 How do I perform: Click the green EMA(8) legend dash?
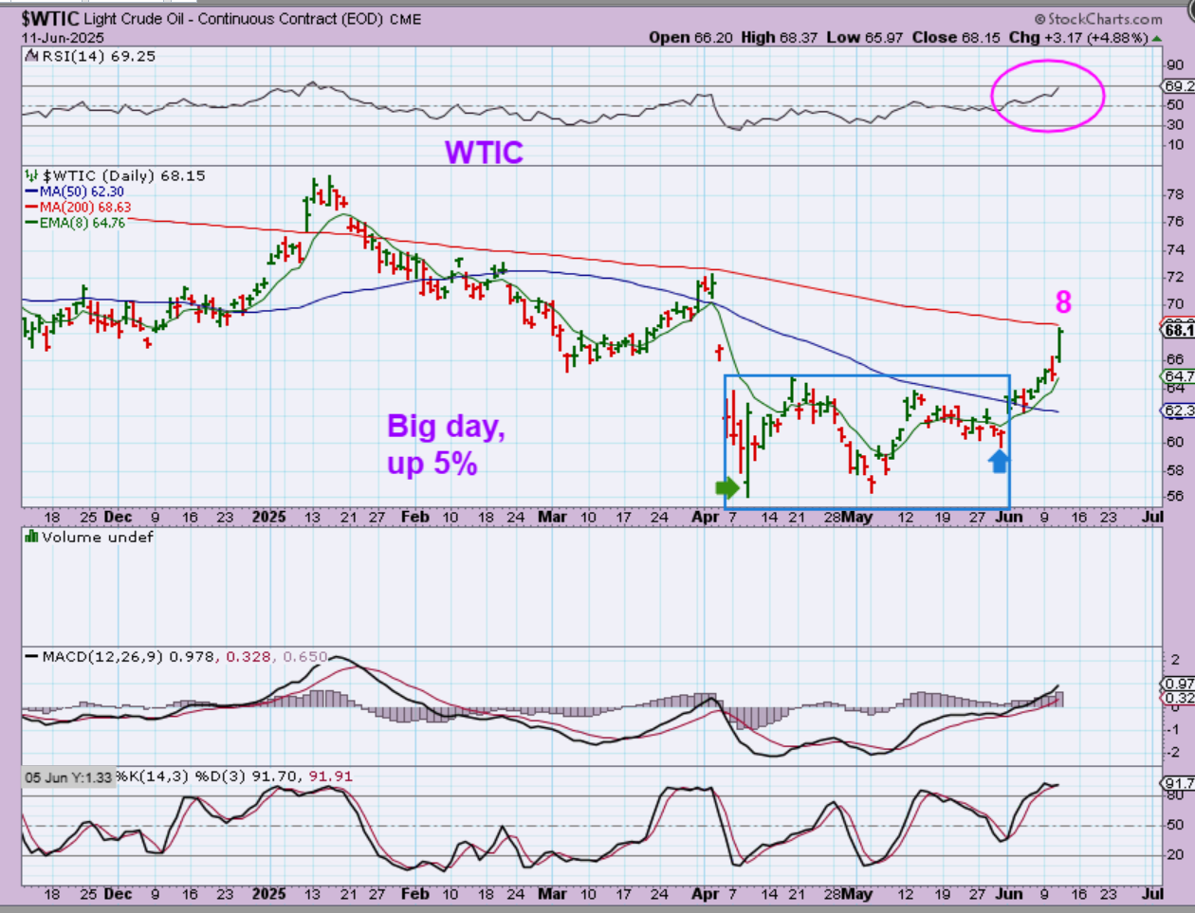(x=32, y=223)
